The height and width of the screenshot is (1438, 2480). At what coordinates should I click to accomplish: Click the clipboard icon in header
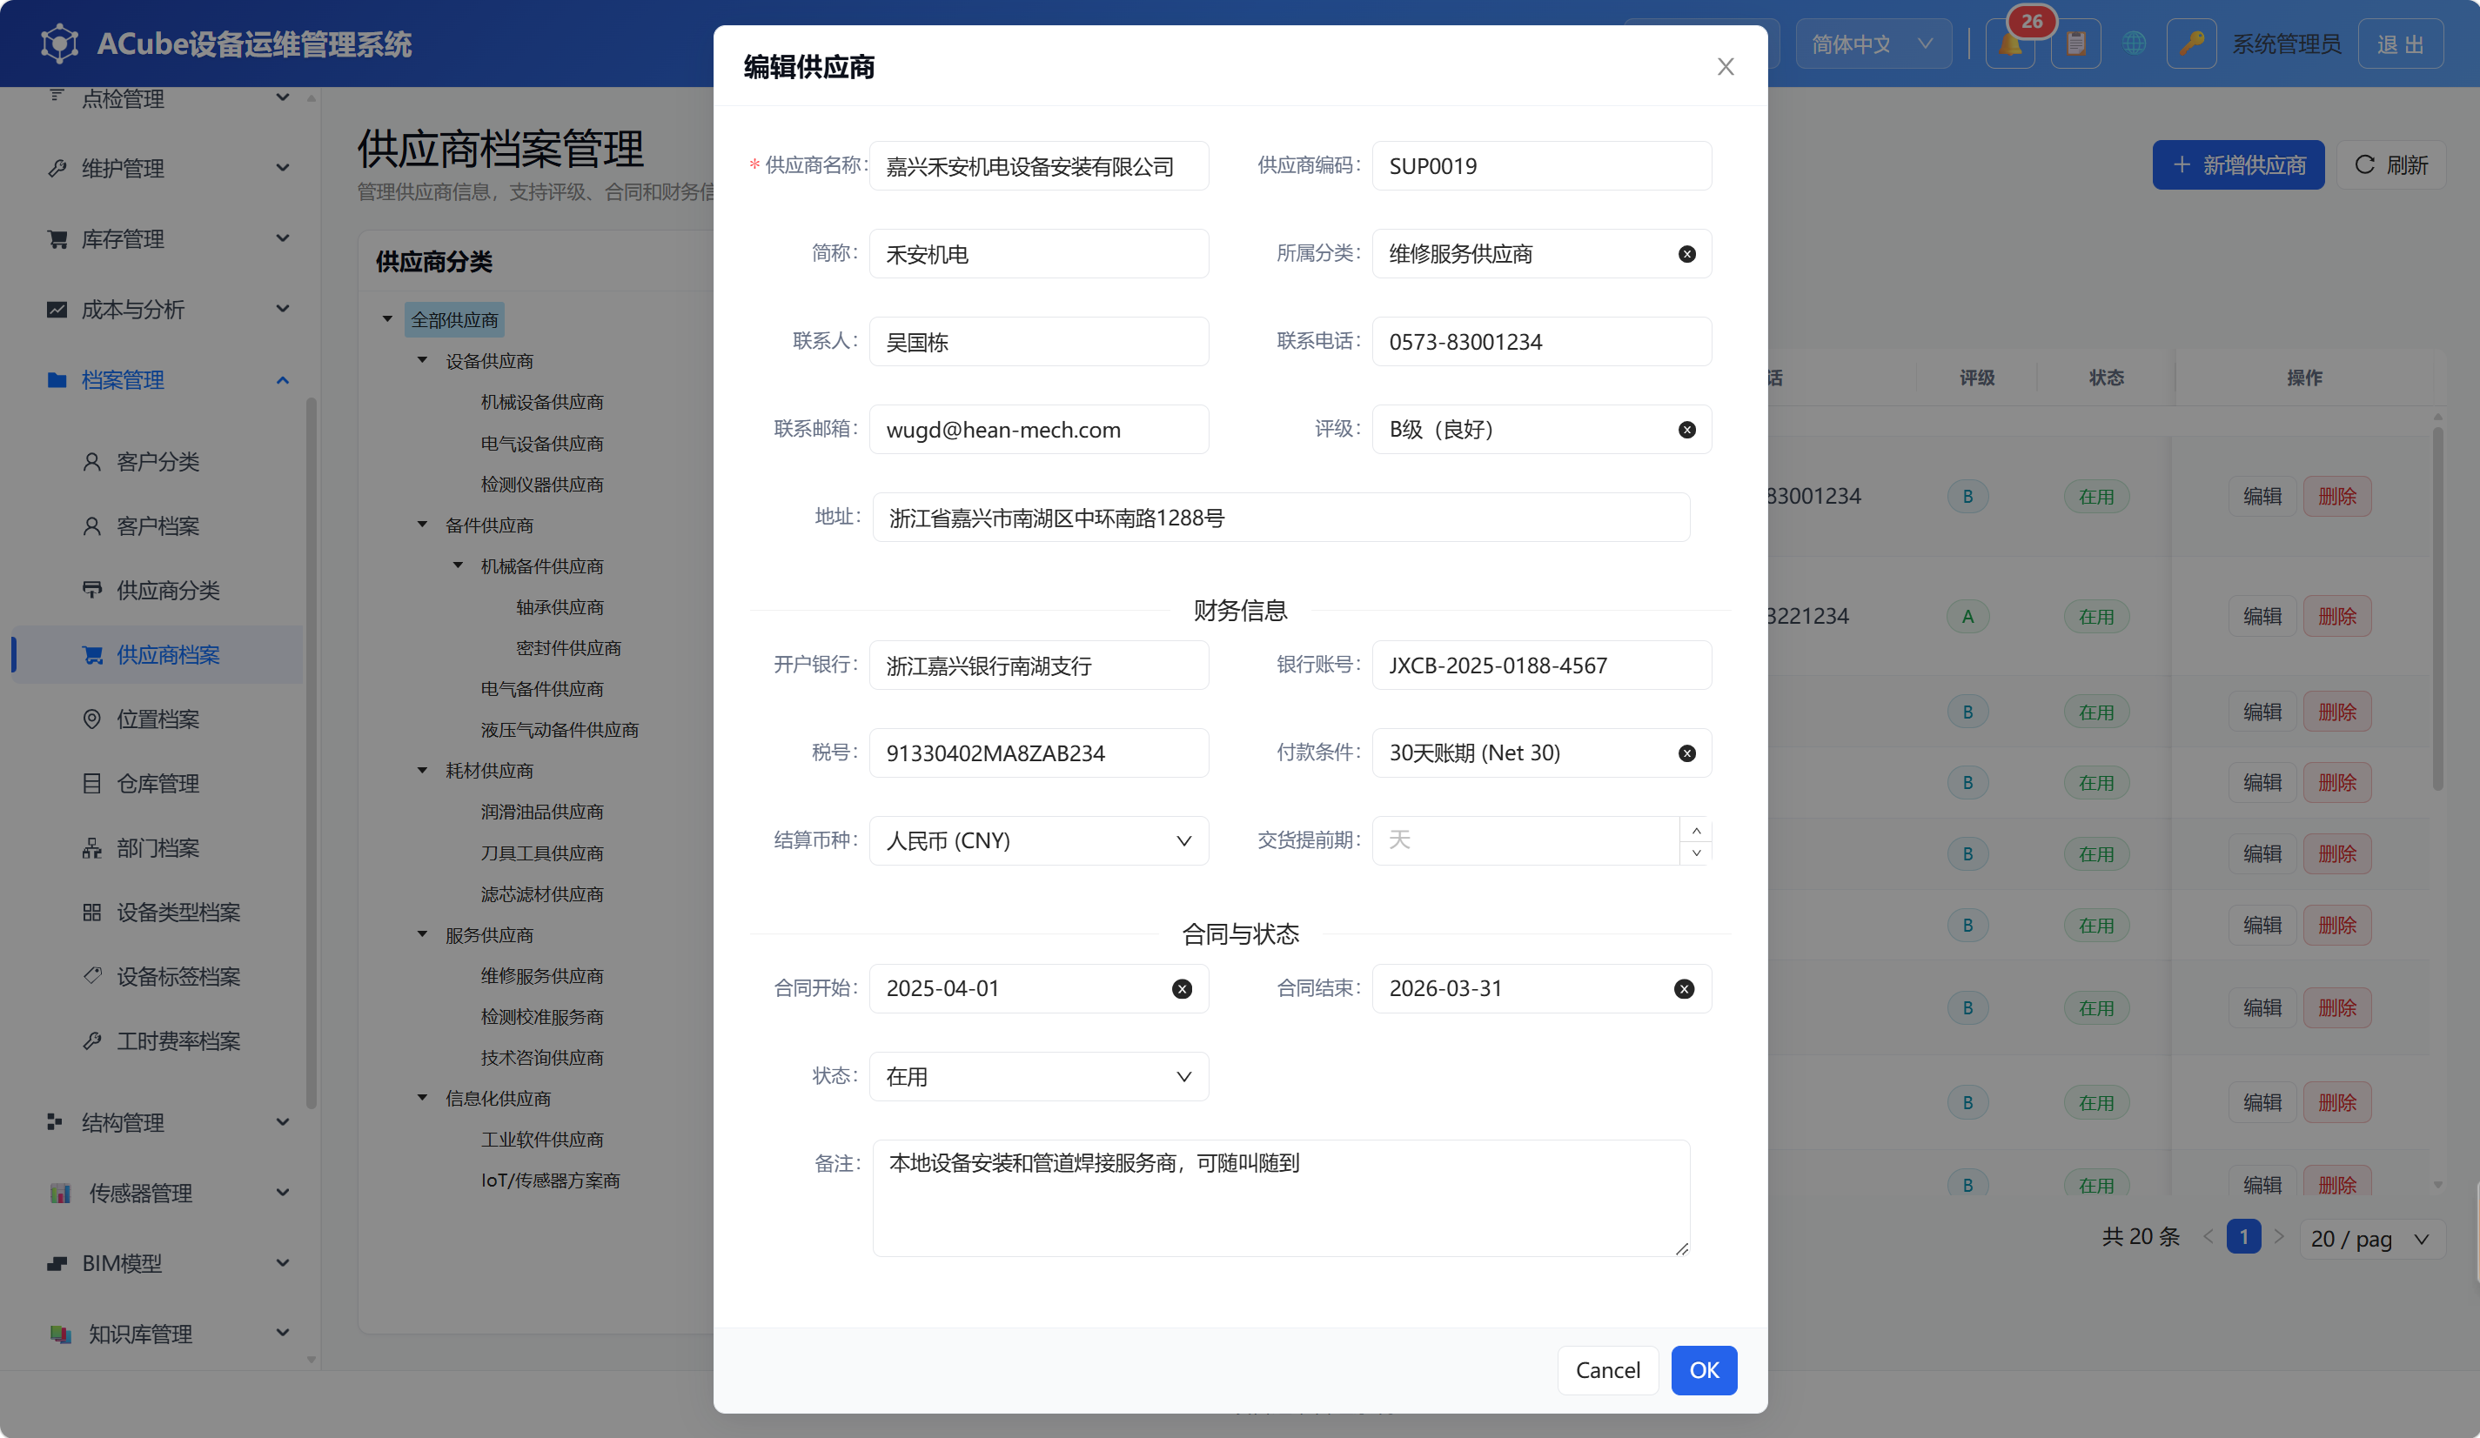tap(2075, 44)
